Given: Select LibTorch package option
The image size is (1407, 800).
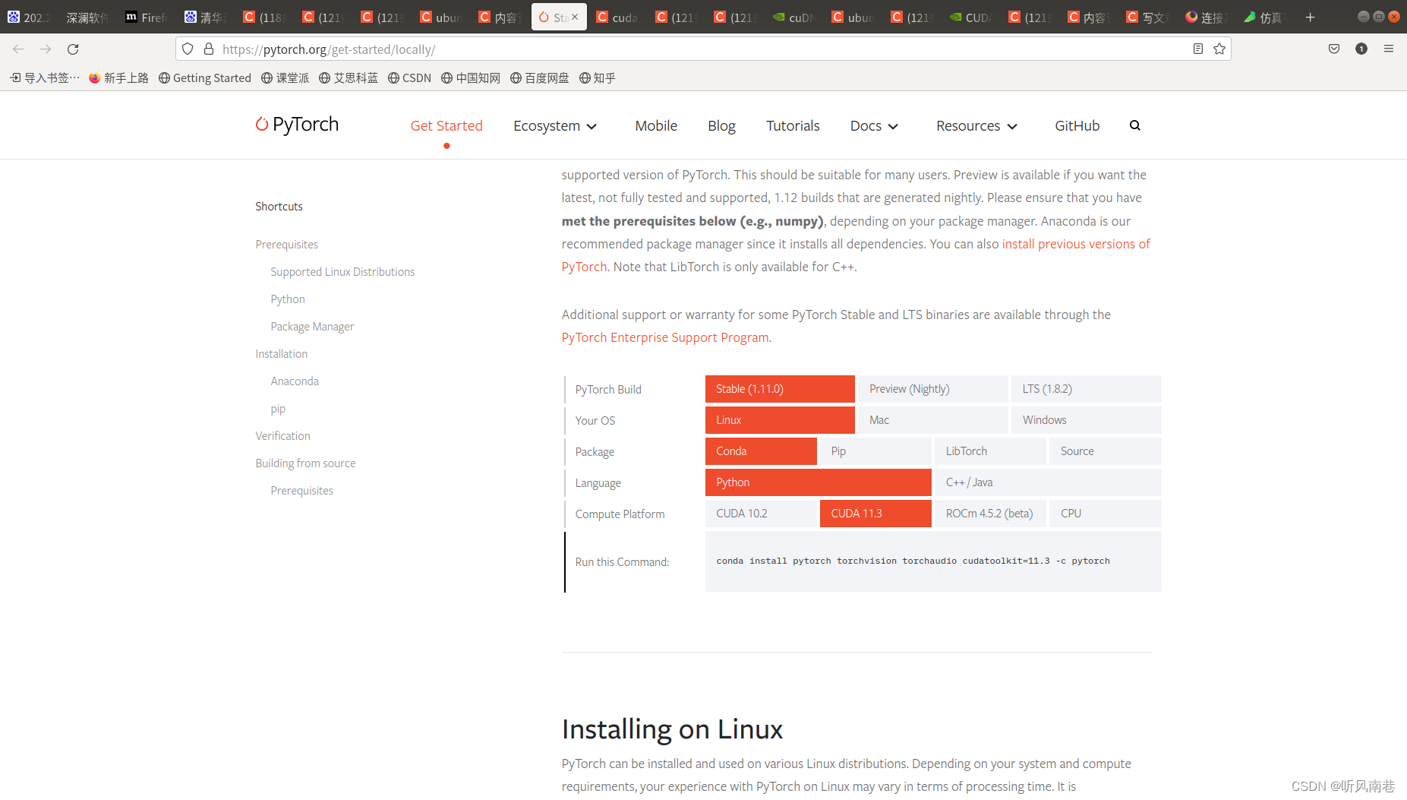Looking at the screenshot, I should pos(990,451).
